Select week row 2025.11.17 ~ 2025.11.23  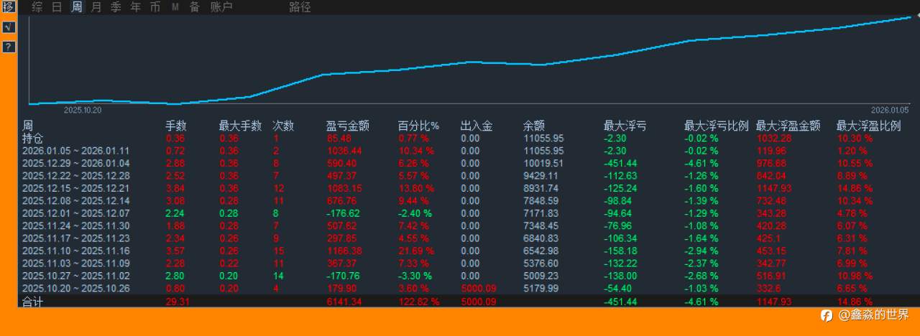(75, 238)
